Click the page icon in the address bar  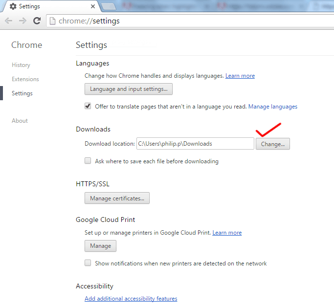point(52,21)
